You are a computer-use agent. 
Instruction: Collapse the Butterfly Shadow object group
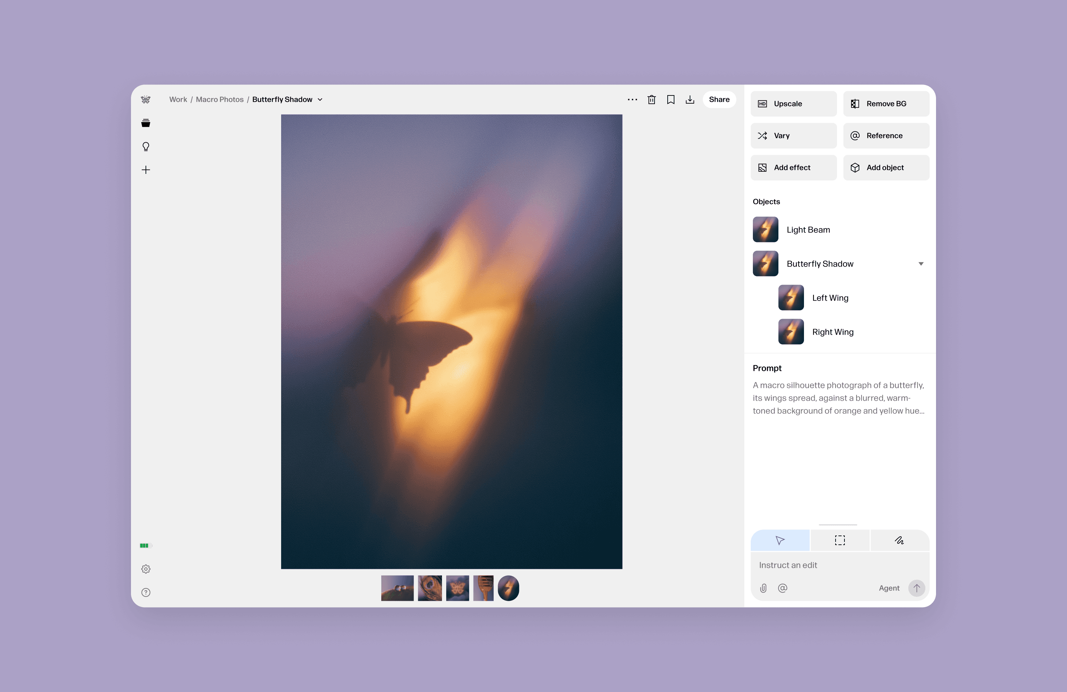(921, 264)
